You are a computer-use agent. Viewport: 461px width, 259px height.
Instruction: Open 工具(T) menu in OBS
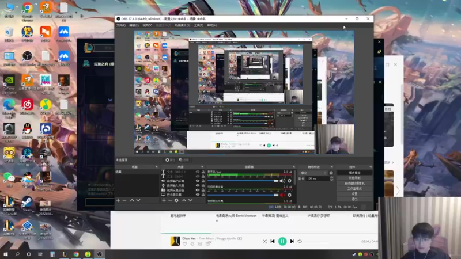[x=198, y=25]
